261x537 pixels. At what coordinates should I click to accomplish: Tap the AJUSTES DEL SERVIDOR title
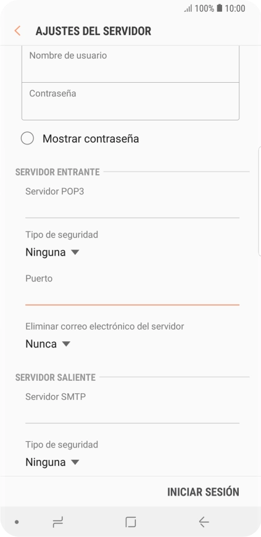tap(93, 31)
